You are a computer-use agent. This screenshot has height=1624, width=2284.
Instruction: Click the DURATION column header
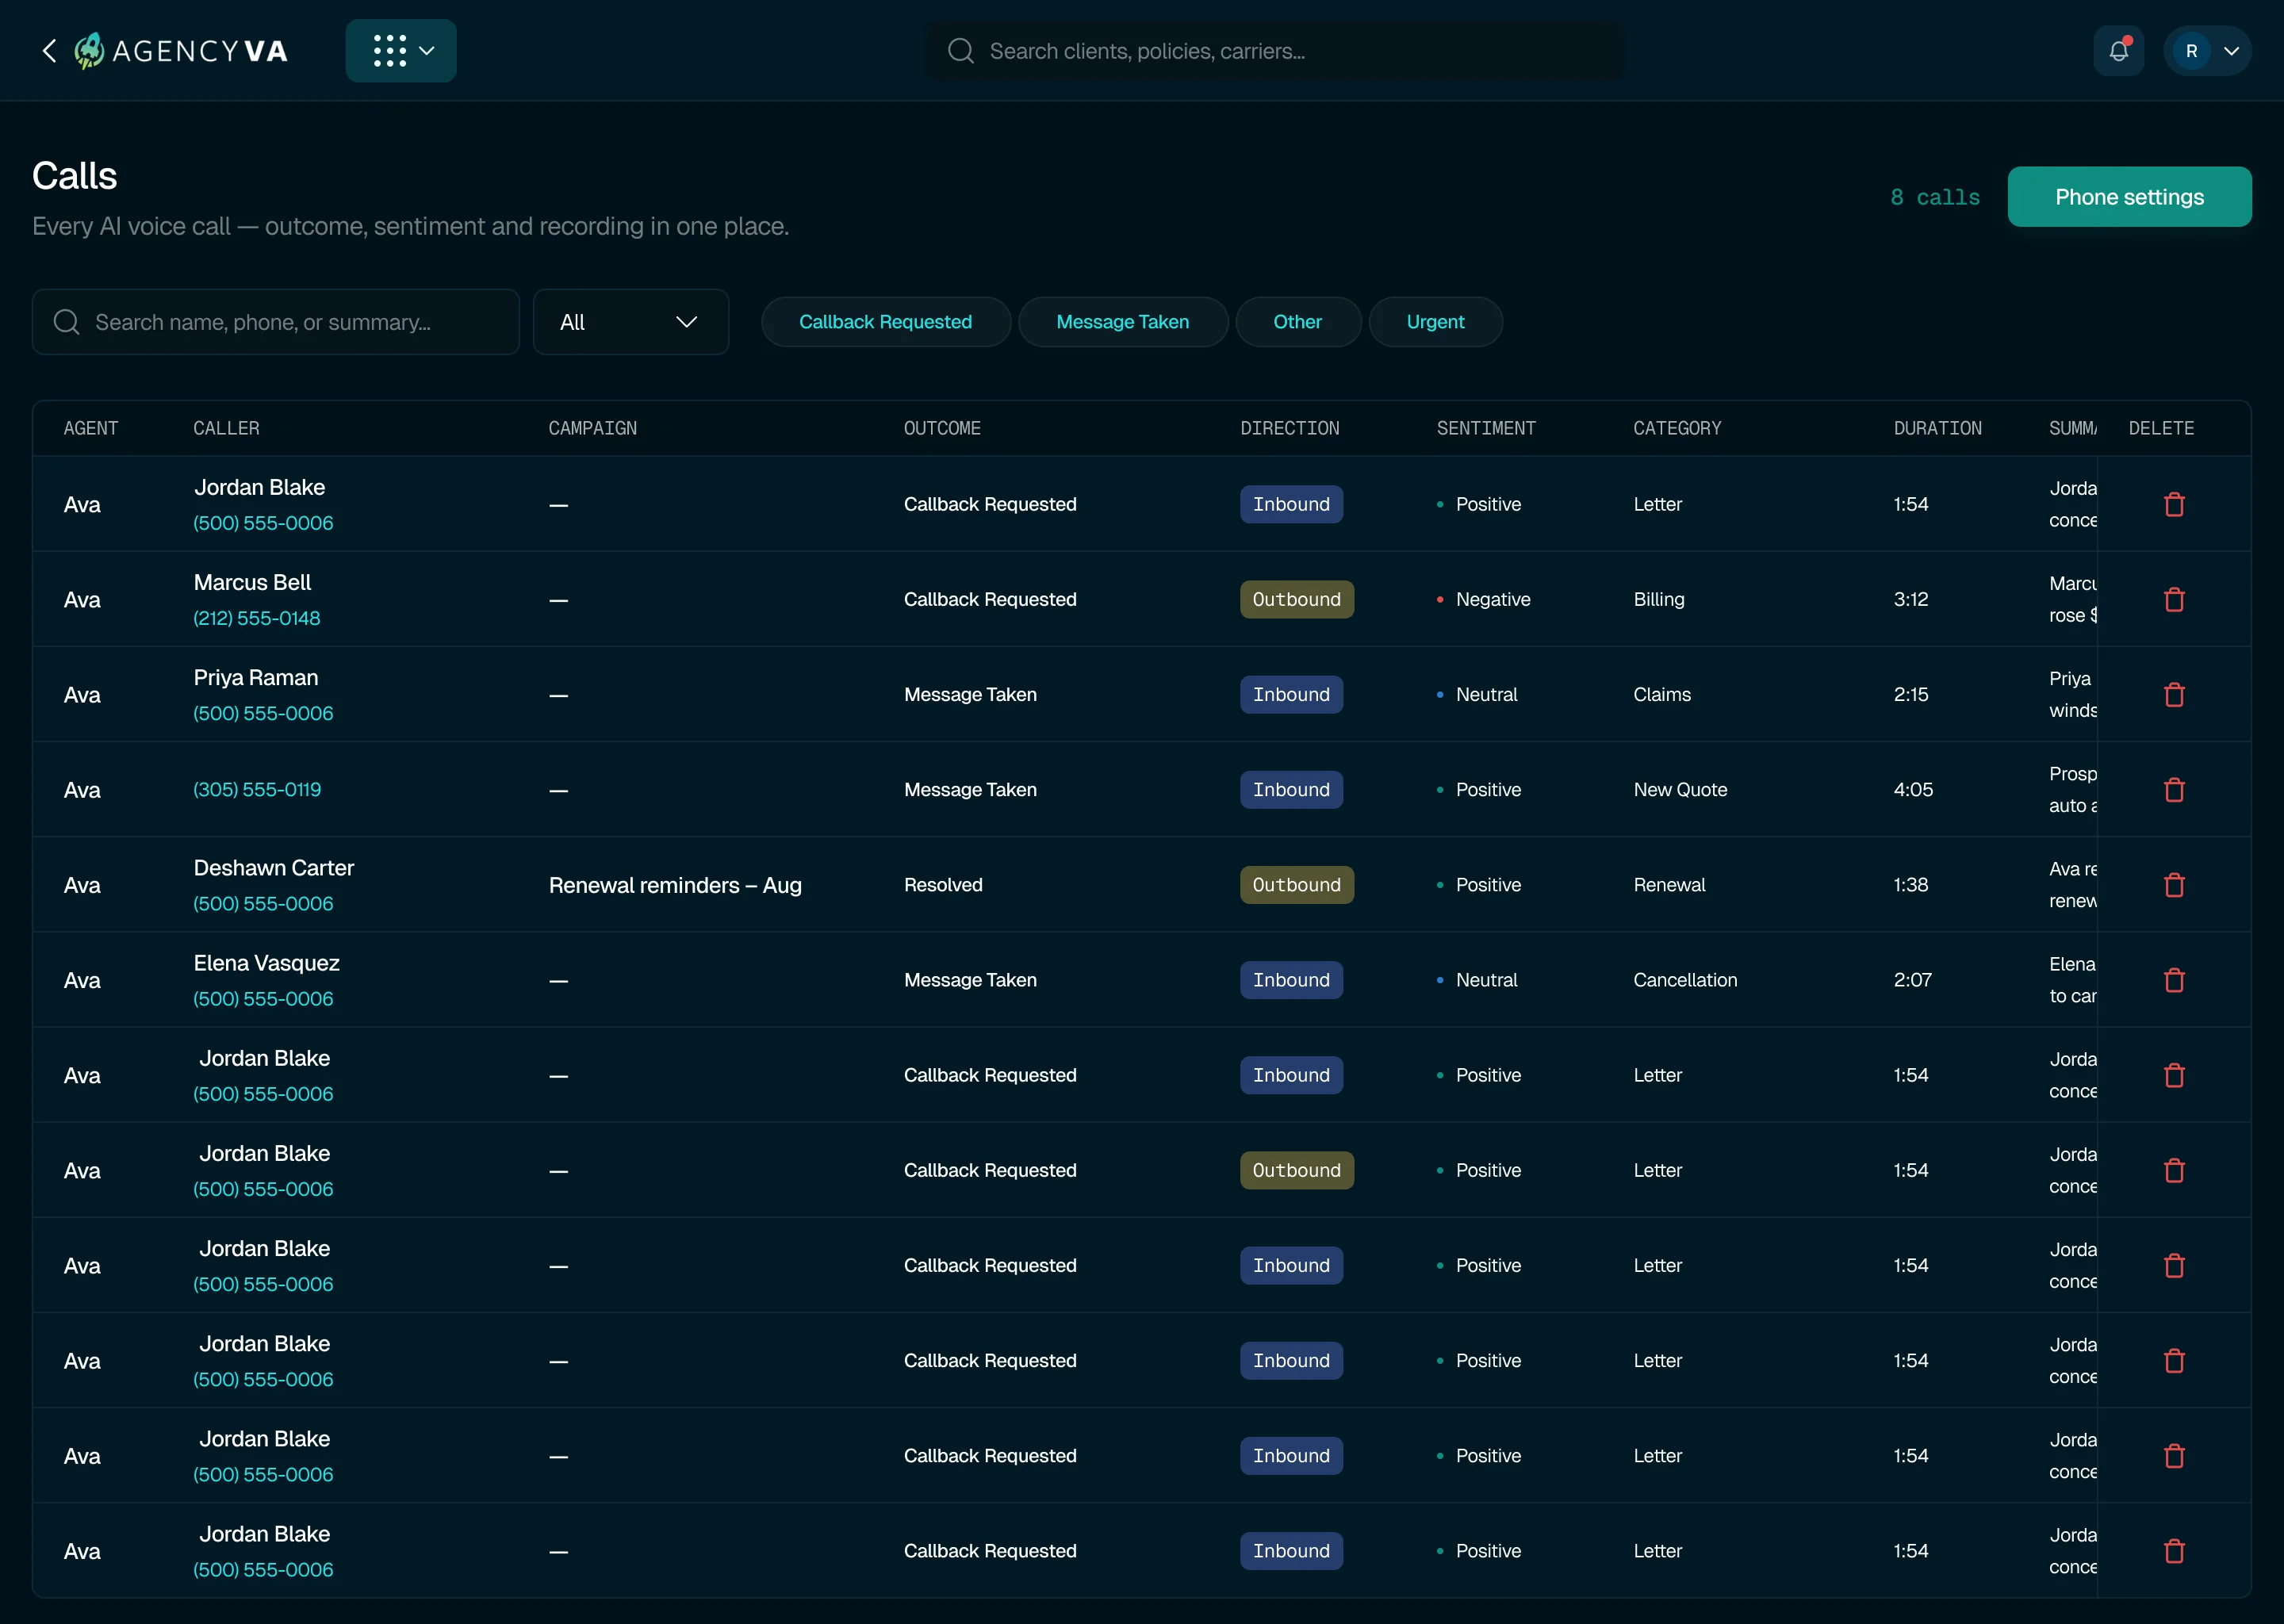coord(1937,428)
